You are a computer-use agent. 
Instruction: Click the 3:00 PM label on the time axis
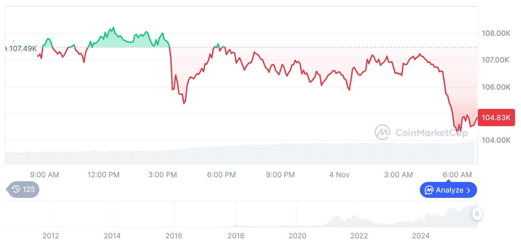163,175
